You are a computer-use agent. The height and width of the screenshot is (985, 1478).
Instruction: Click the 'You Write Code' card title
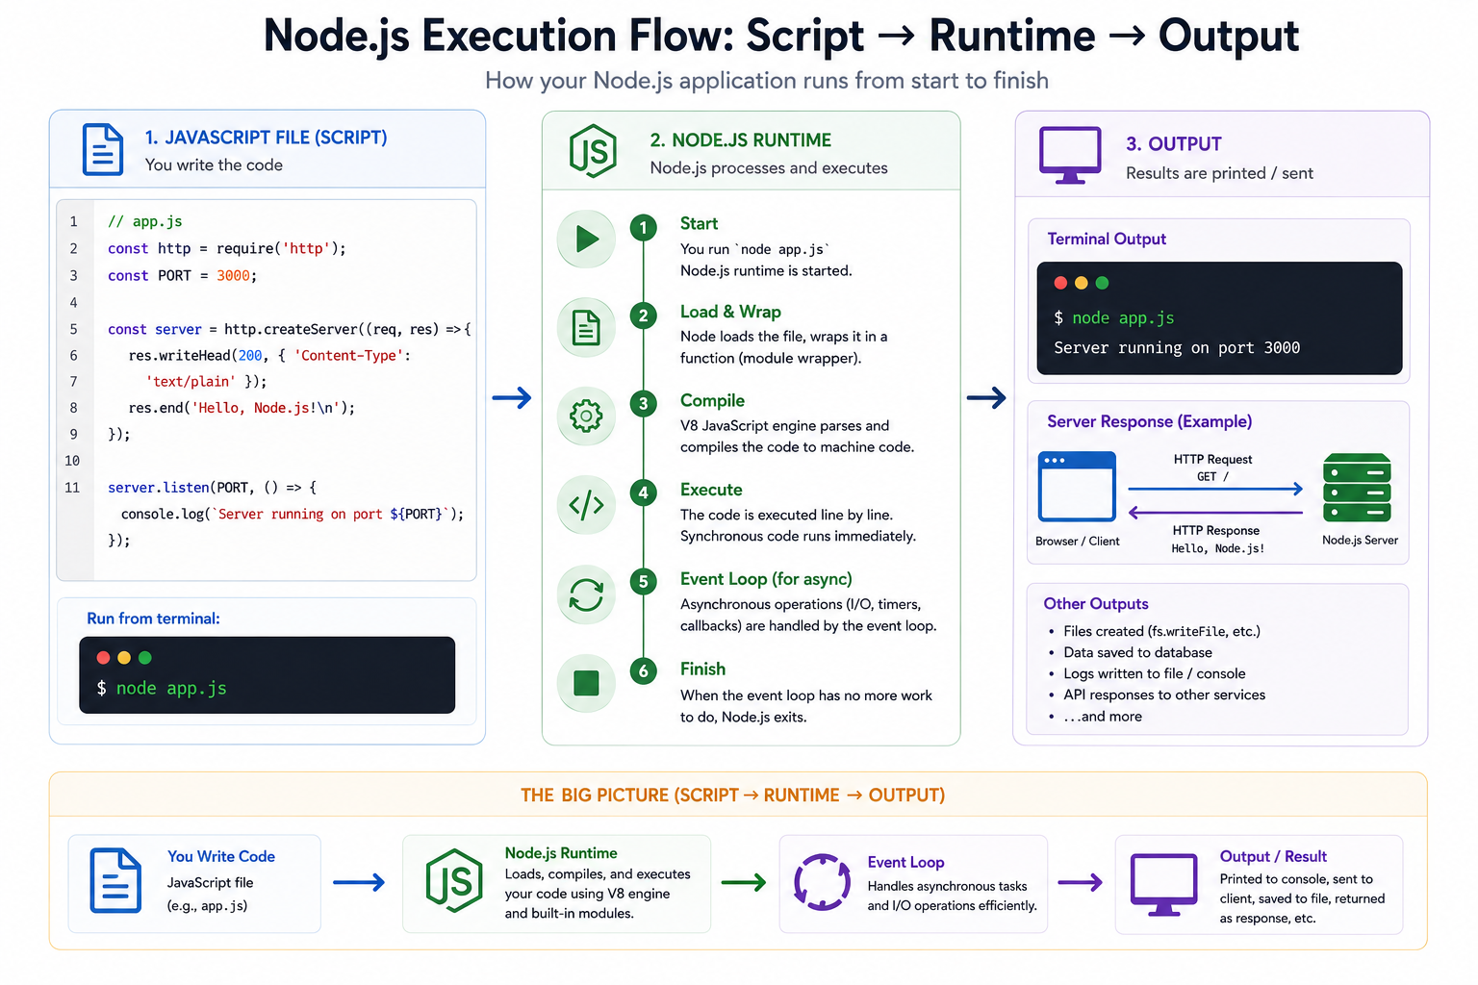(221, 857)
